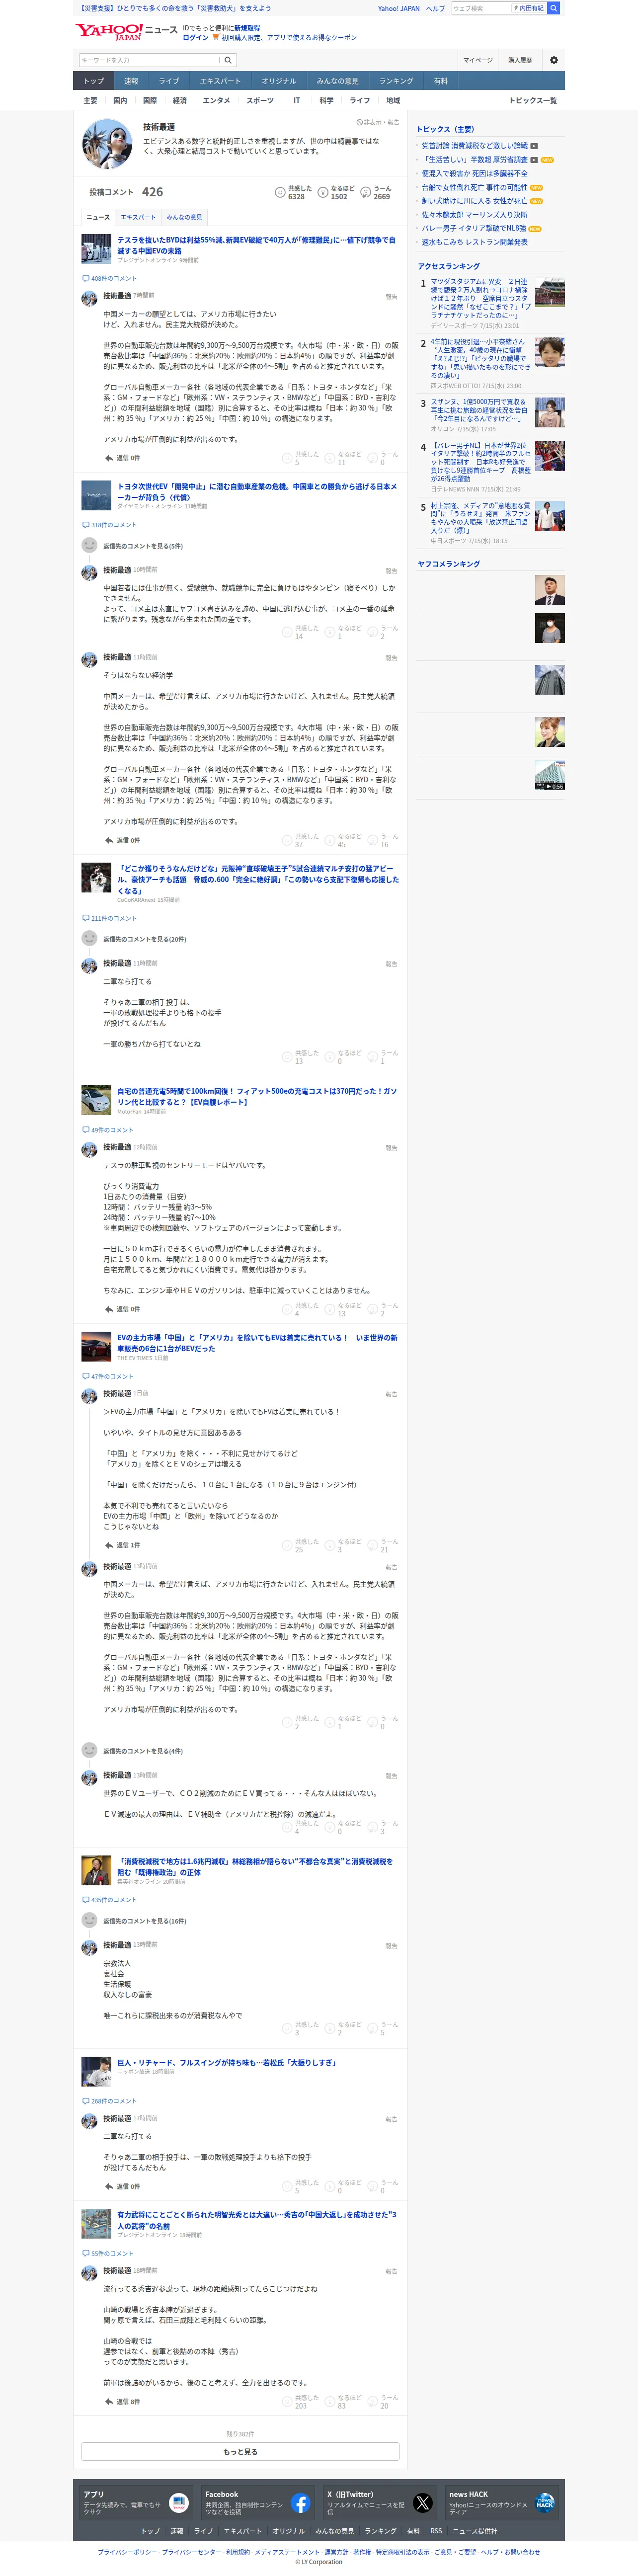638x2576 pixels.
Task: Select the ランキング tab in navigation bar
Action: tap(396, 81)
